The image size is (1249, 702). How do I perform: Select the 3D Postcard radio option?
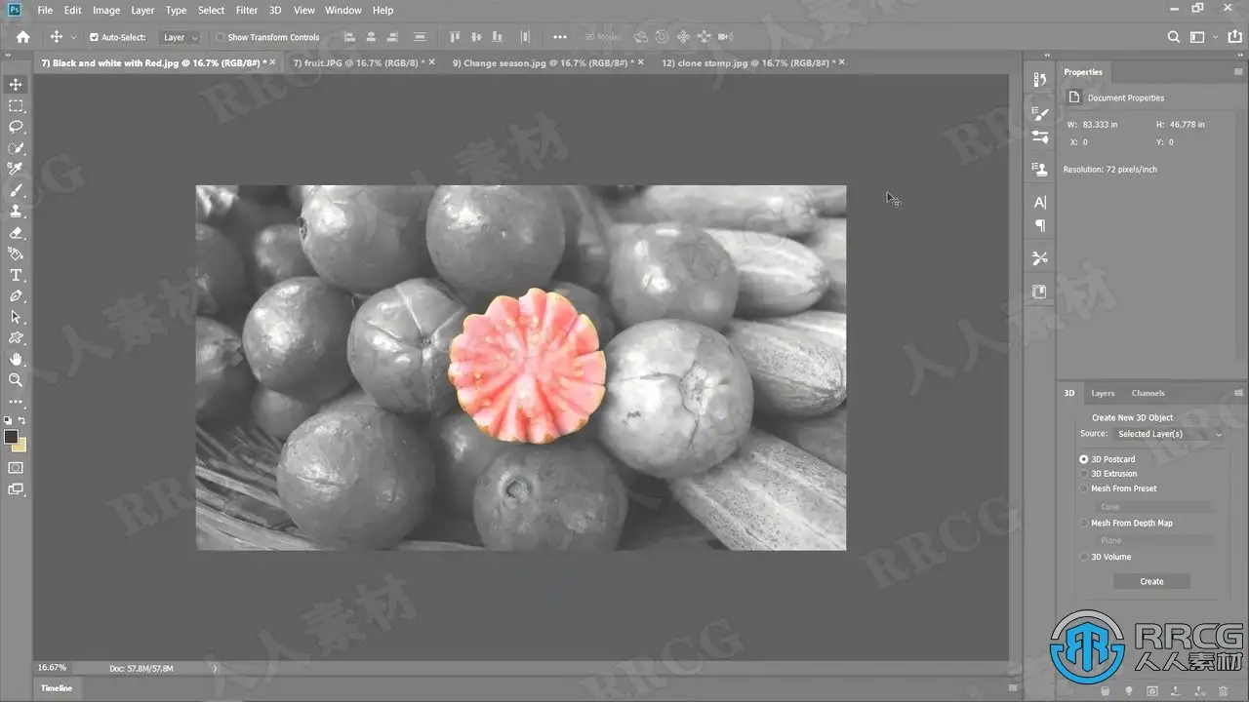(1083, 459)
